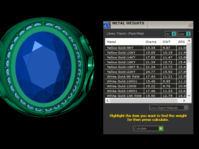Screen dimensions: 199x149
Task: Select the Yellow Gold:10KY row
Action: coord(146,53)
